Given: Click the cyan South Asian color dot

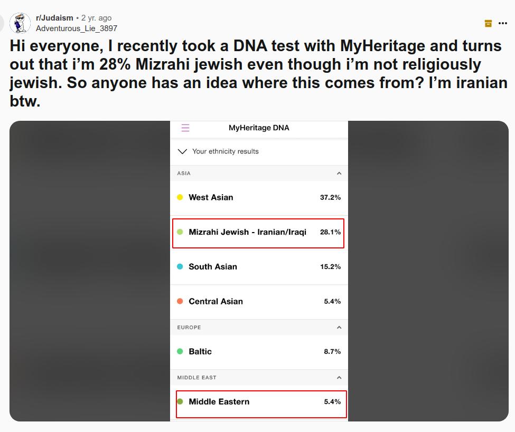Looking at the screenshot, I should tap(180, 267).
